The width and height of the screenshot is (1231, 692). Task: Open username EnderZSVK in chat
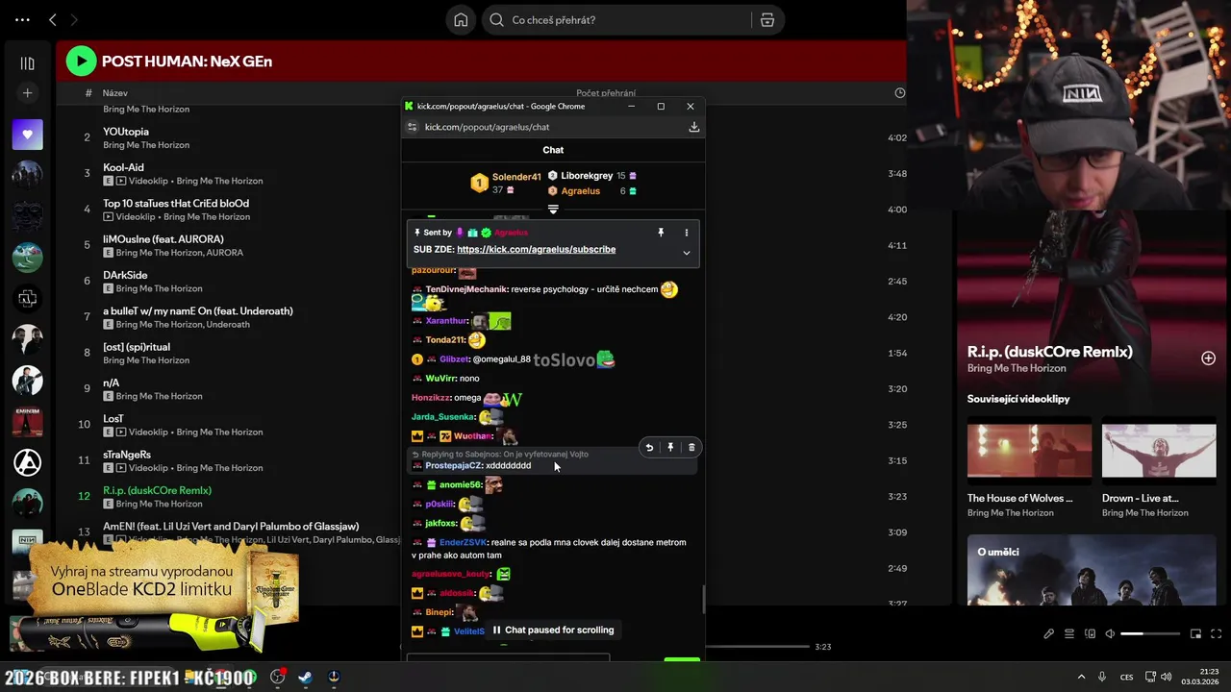(462, 543)
